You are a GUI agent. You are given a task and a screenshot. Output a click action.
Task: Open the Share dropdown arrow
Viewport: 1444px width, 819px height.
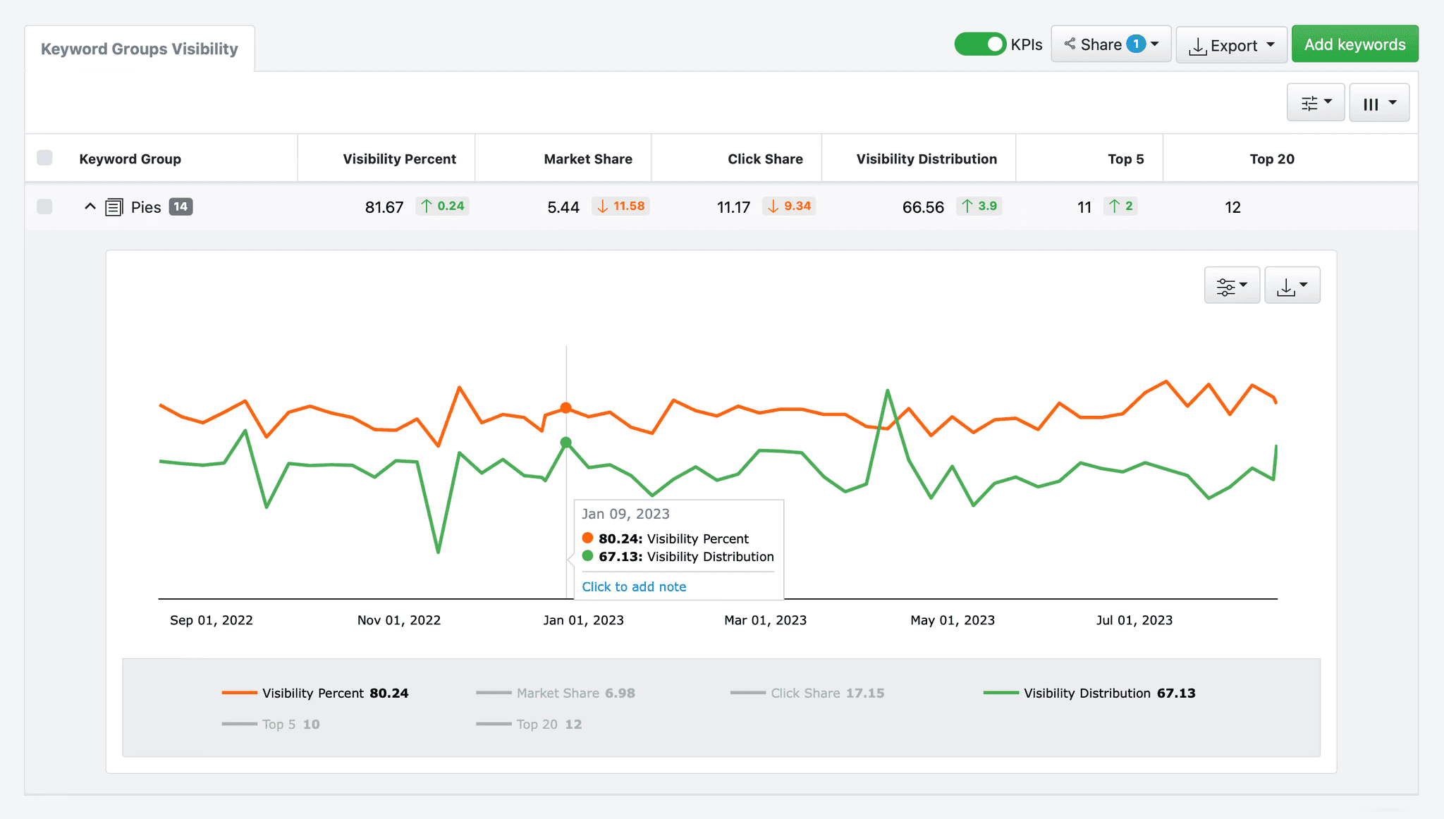click(x=1154, y=44)
